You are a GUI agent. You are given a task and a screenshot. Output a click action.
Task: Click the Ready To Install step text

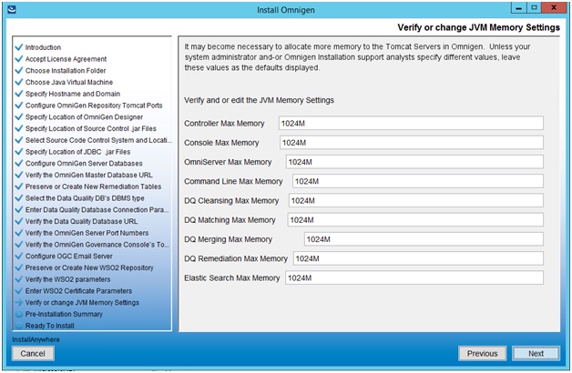click(49, 326)
